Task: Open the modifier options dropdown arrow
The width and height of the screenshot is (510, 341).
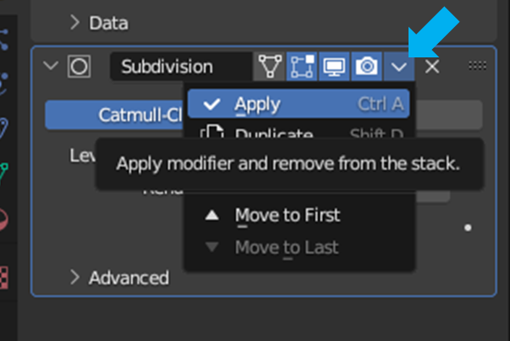Action: coord(398,67)
